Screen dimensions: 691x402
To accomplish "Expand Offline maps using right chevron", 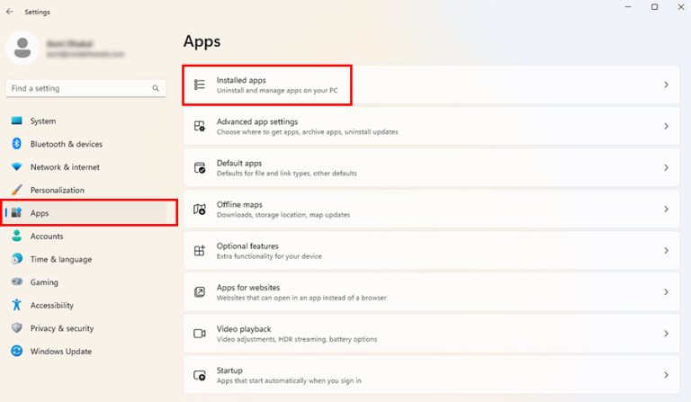I will point(666,209).
